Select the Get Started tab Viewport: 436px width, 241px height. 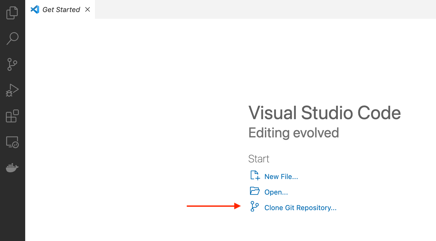coord(60,9)
